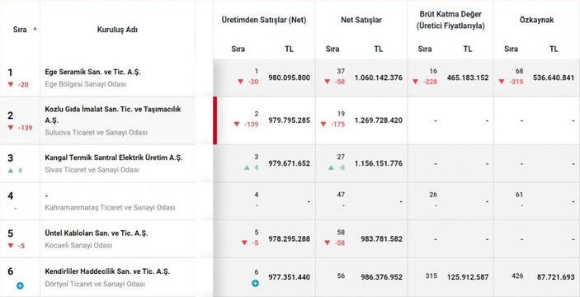Sort by the Sıra column arrow
This screenshot has height=297, width=580.
tap(35, 28)
